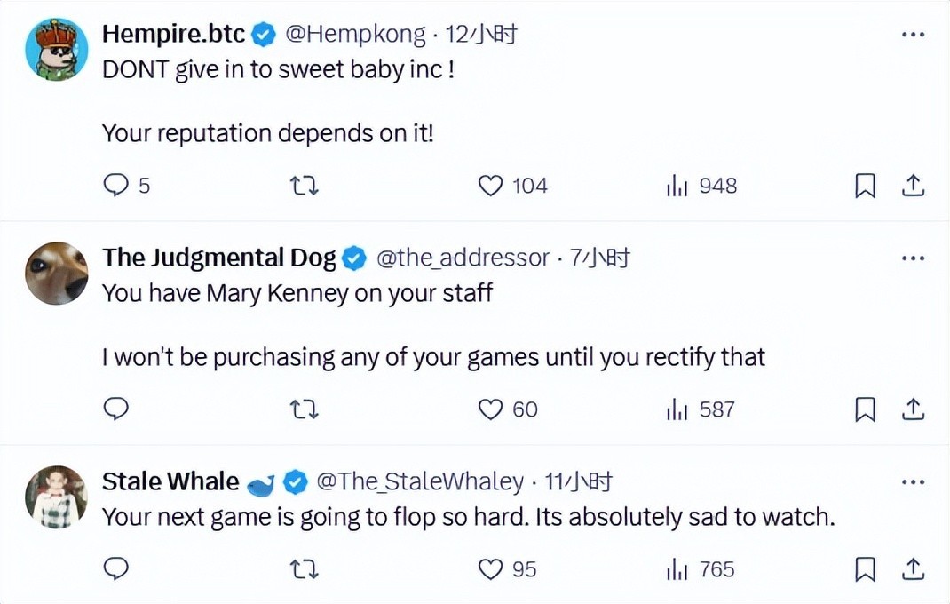
Task: Open the Stale Whale display name
Action: click(x=170, y=482)
